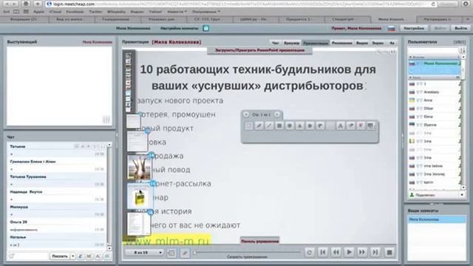Select Мила Колоколова room under Ваши комнаты

pyautogui.click(x=437, y=219)
